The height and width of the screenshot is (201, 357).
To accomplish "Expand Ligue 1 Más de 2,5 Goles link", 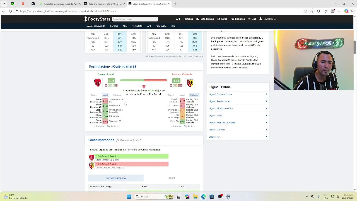I will coord(238,123).
